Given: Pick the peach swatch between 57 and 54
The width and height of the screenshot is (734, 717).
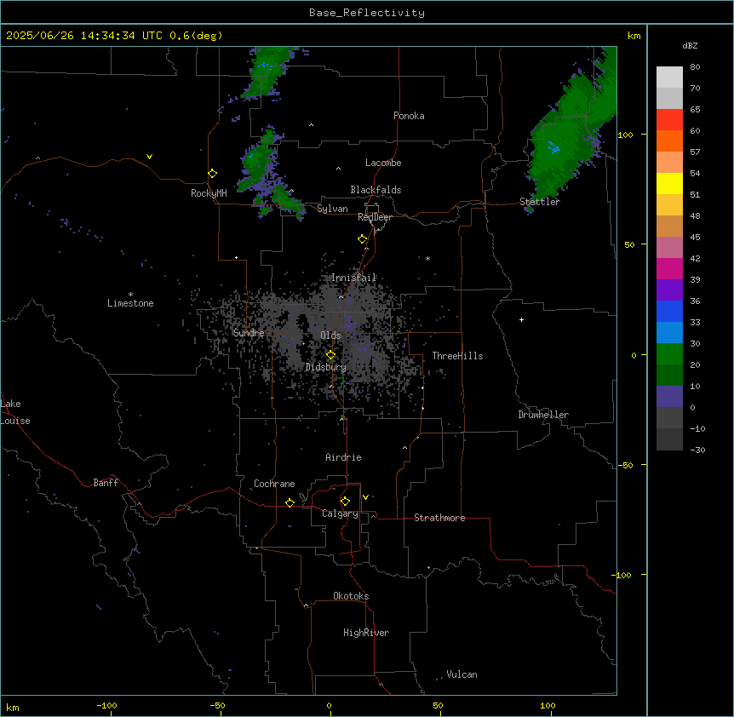Looking at the screenshot, I should pos(669,163).
